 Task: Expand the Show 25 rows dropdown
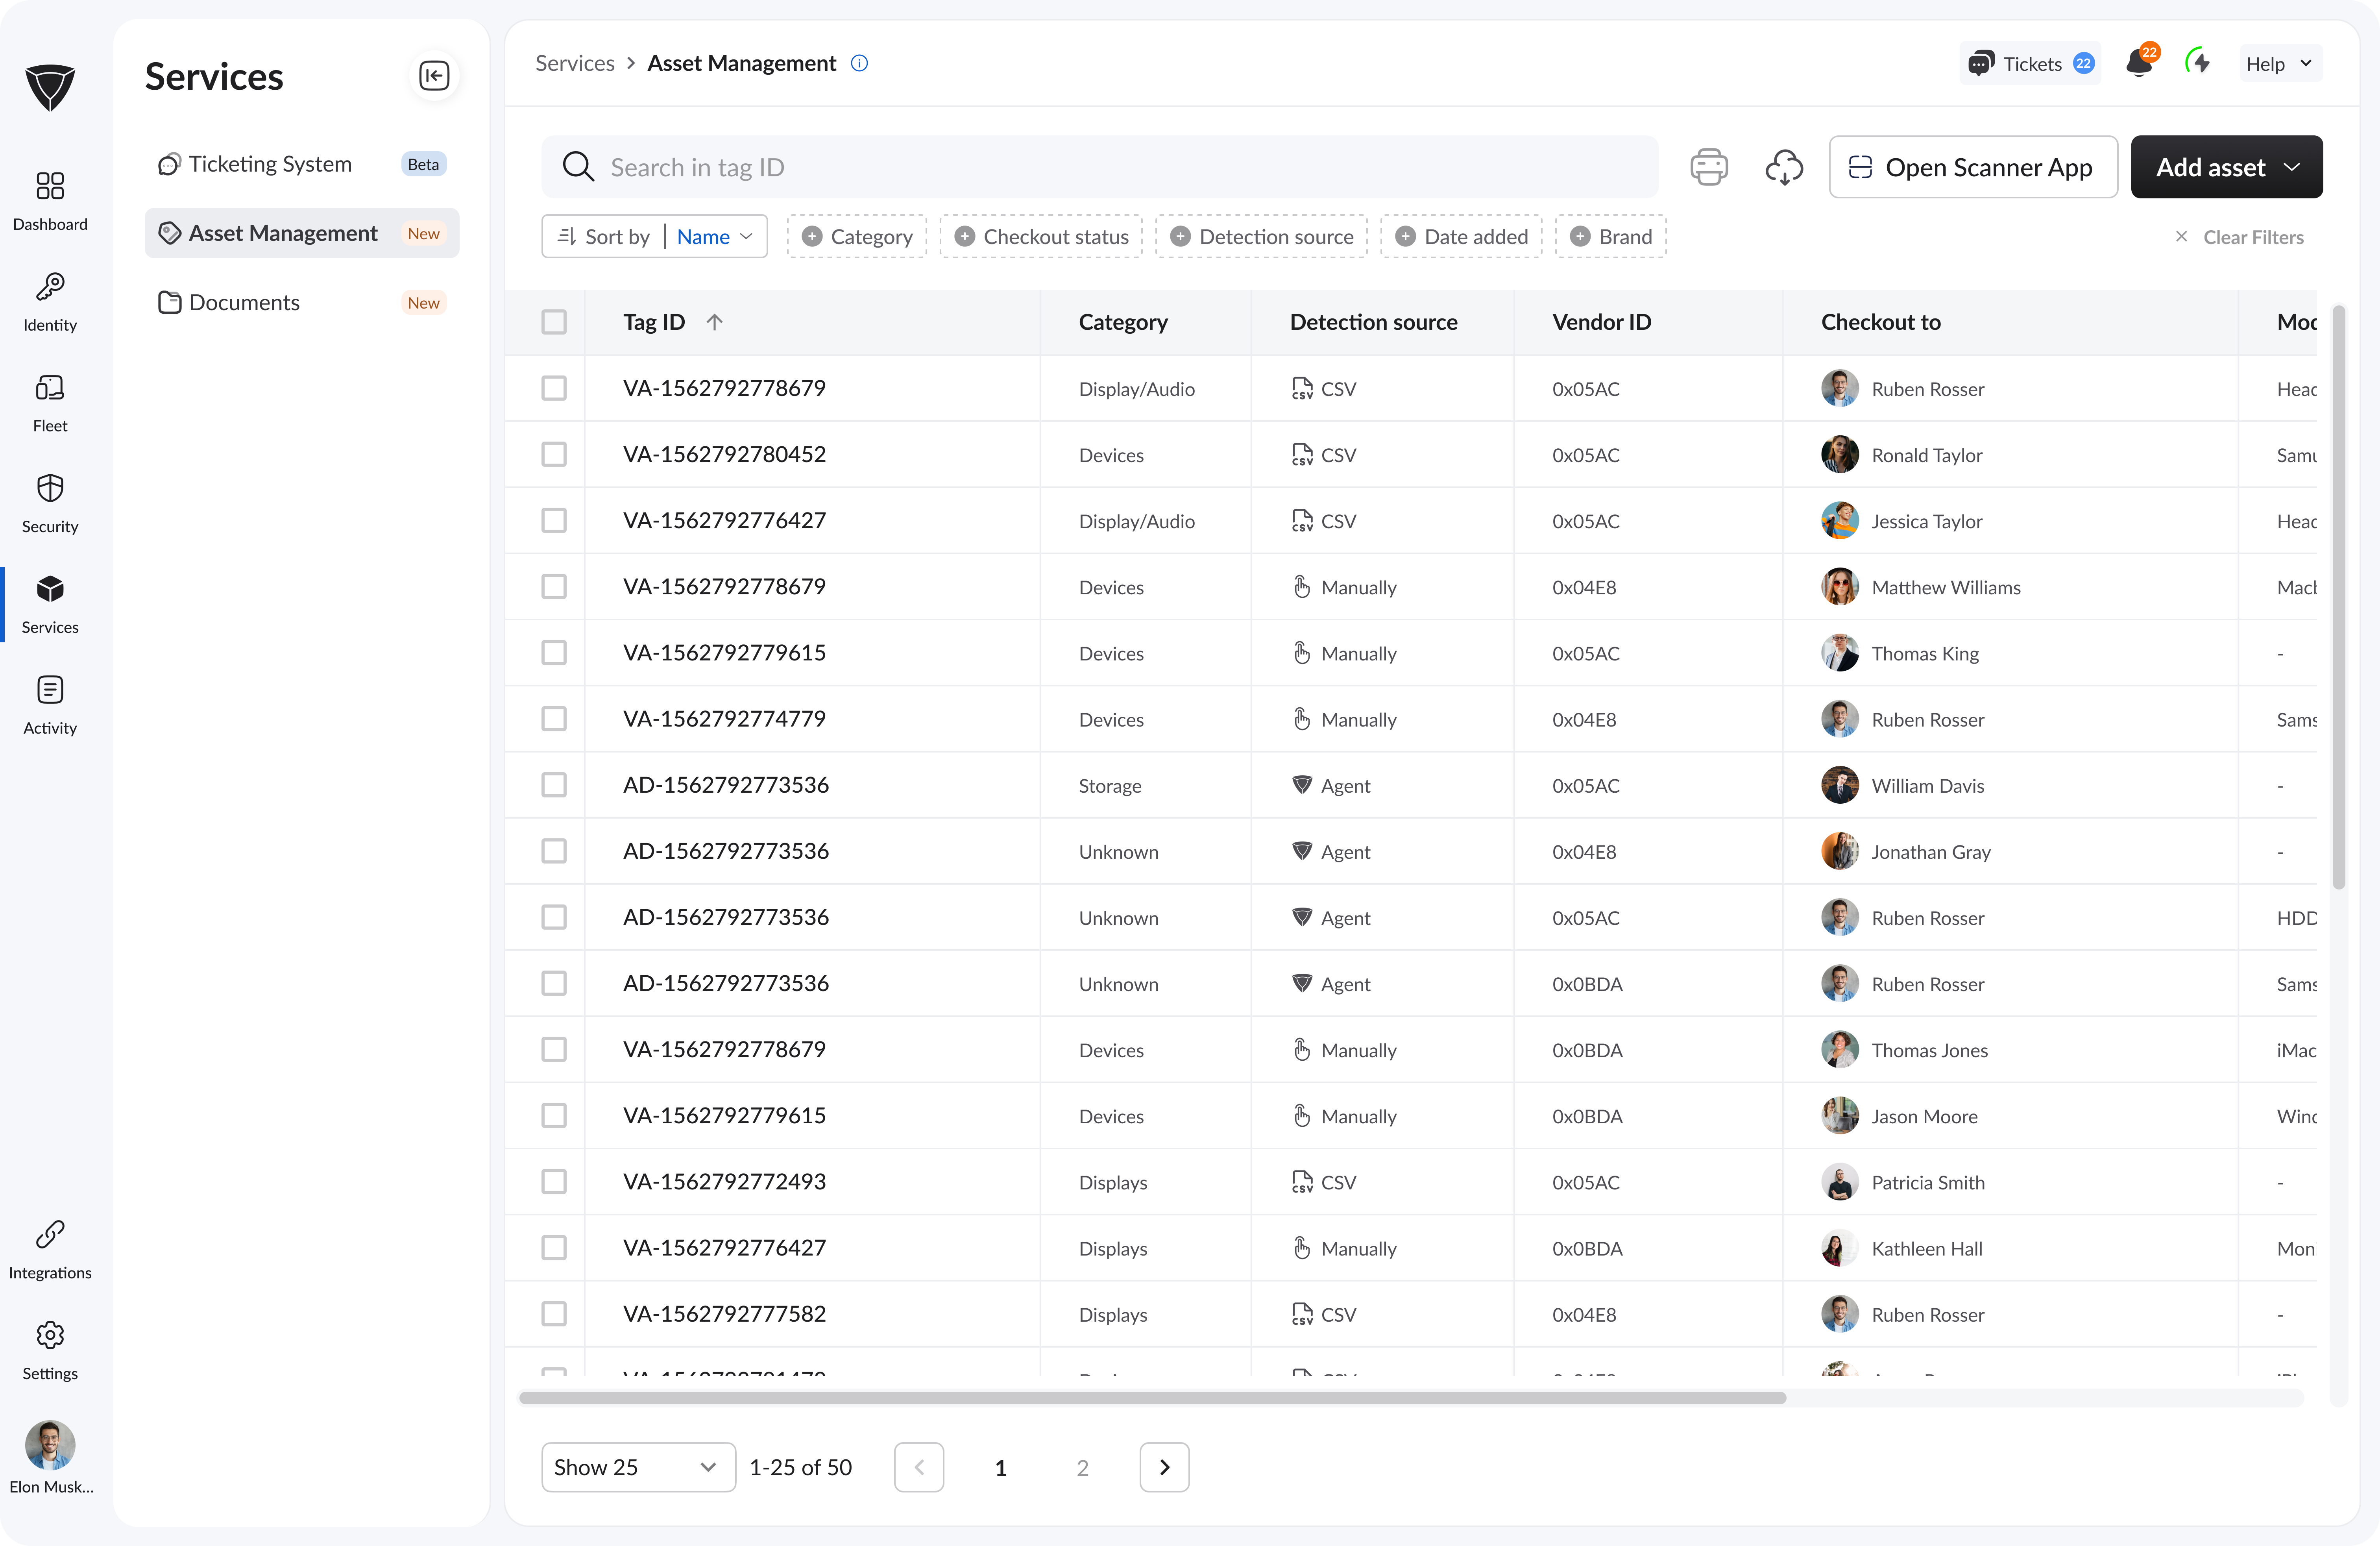[x=637, y=1467]
